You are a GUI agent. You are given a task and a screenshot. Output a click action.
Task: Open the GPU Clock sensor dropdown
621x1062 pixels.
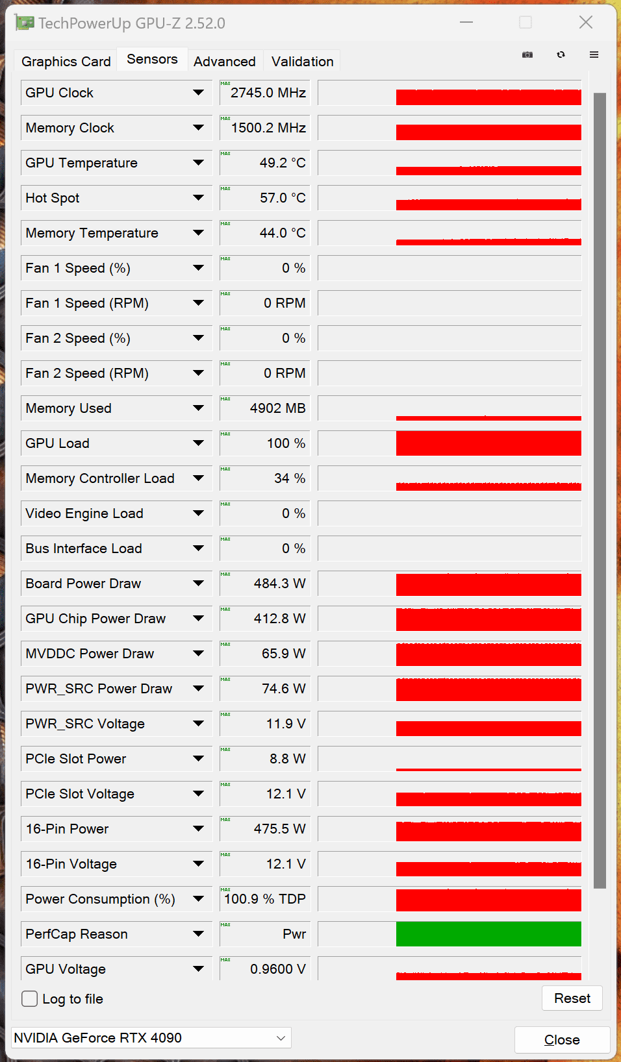[x=198, y=93]
